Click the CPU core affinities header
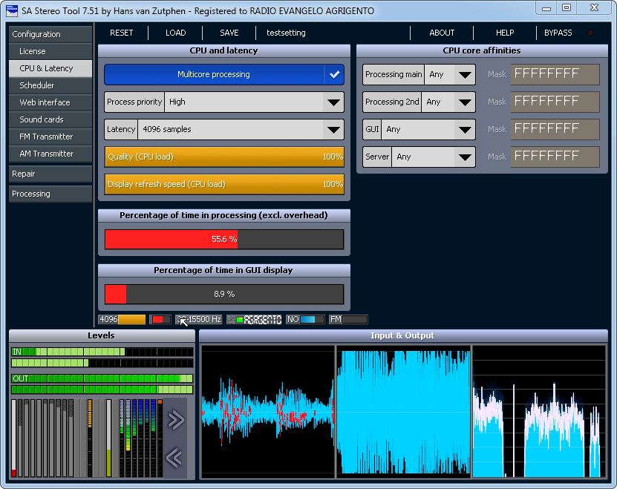 [x=482, y=50]
